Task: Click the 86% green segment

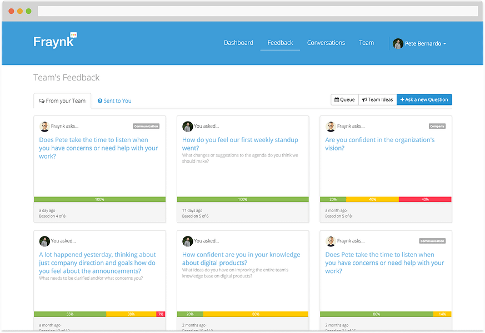Action: pyautogui.click(x=377, y=314)
